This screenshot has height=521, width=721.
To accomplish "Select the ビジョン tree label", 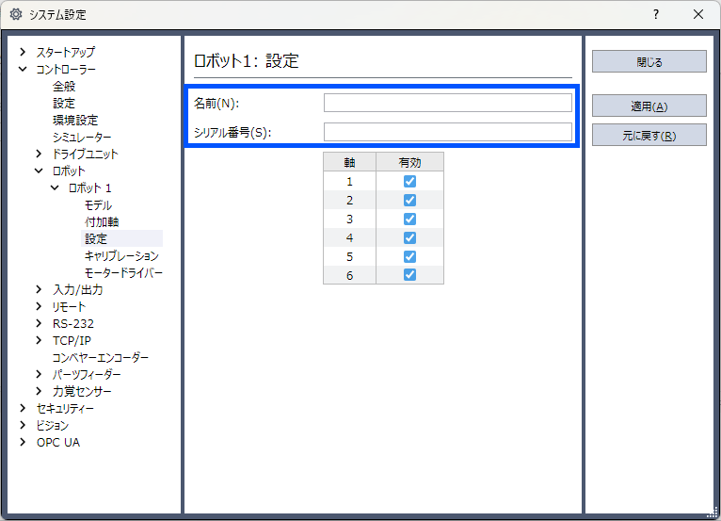I will [x=53, y=425].
